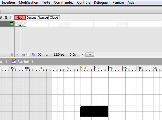Screen dimensions: 162x120
Task: Enable onion skin outlines button
Action: click(28, 54)
